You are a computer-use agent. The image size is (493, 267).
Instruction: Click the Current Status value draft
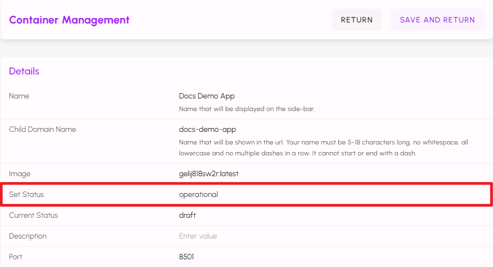point(187,215)
